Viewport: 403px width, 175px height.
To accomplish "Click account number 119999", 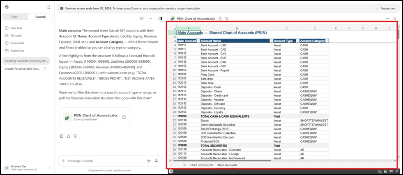I will (x=189, y=116).
